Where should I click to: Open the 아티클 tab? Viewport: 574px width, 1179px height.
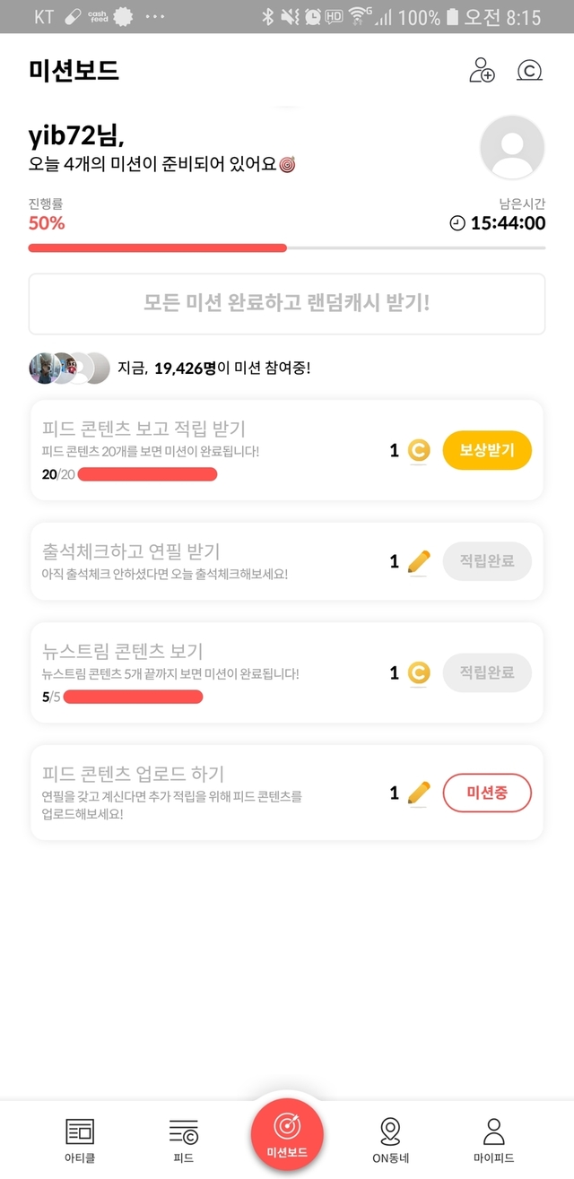pos(80,1139)
